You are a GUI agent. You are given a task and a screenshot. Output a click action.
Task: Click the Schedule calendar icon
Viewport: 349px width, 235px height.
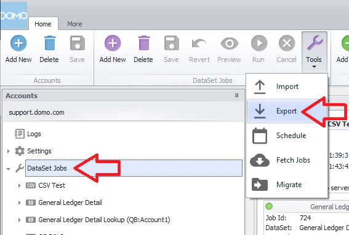click(260, 136)
